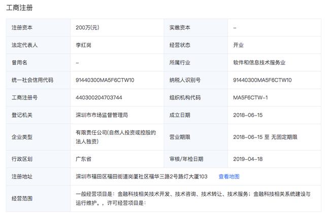Click the 工商注册 section heading
Image resolution: width=325 pixels, height=213 pixels.
coord(19,8)
